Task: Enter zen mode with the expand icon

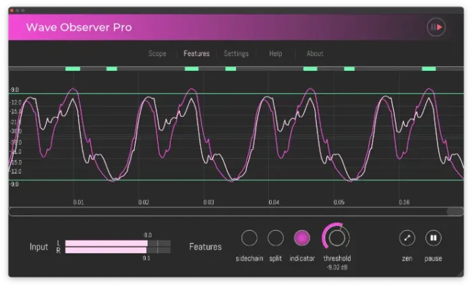Action: point(407,238)
